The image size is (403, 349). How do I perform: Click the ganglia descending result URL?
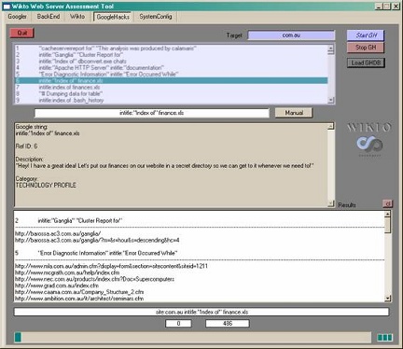click(97, 240)
